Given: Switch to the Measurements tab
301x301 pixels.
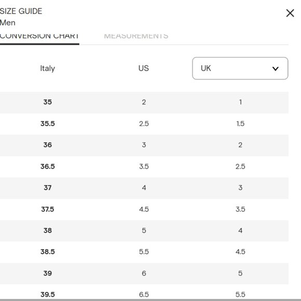Looking at the screenshot, I should 136,36.
